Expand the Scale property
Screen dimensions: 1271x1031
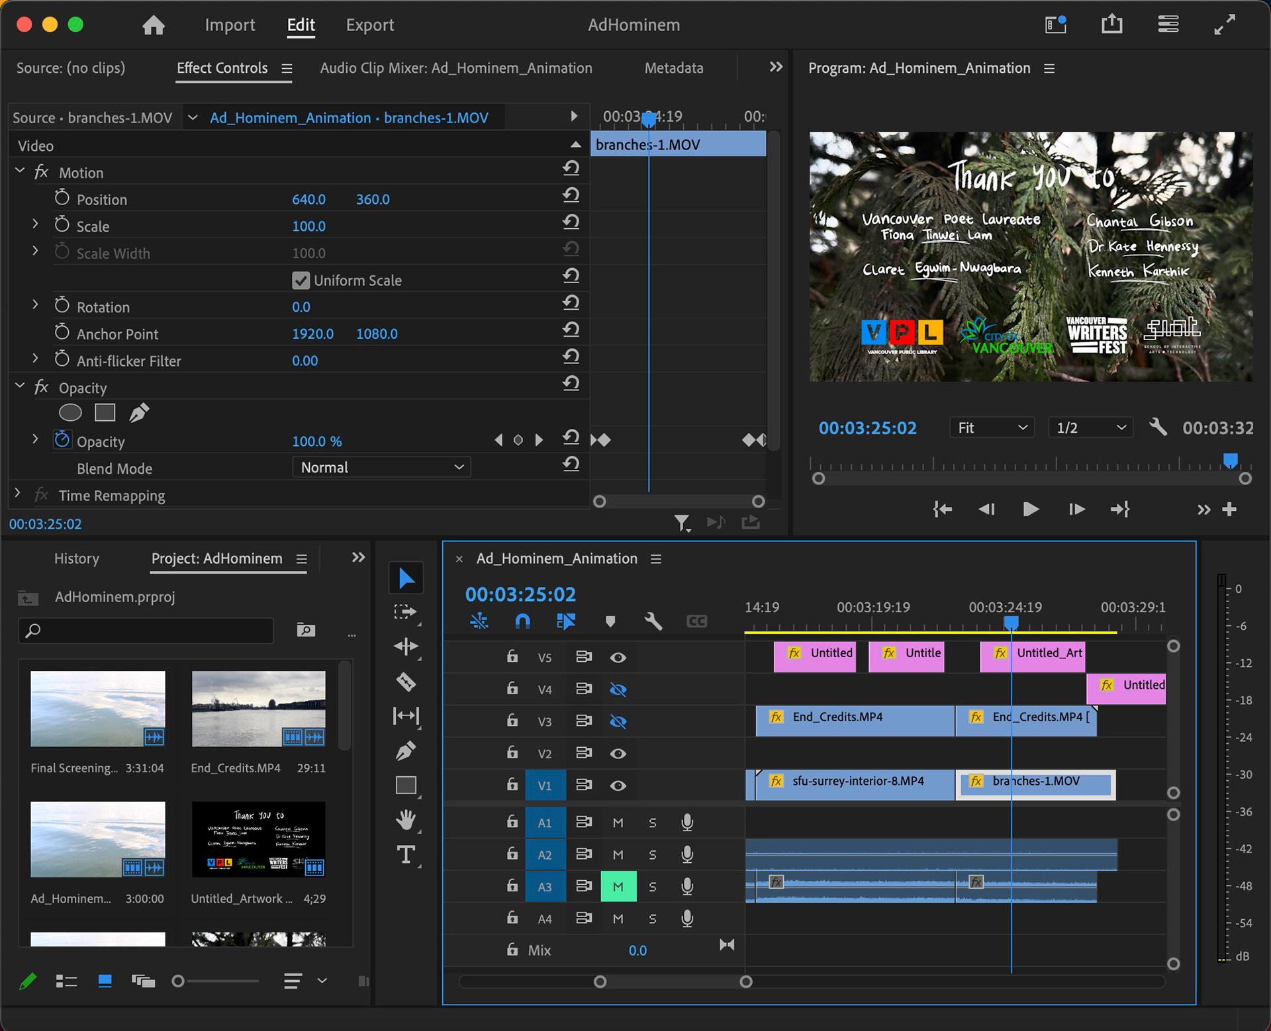35,225
